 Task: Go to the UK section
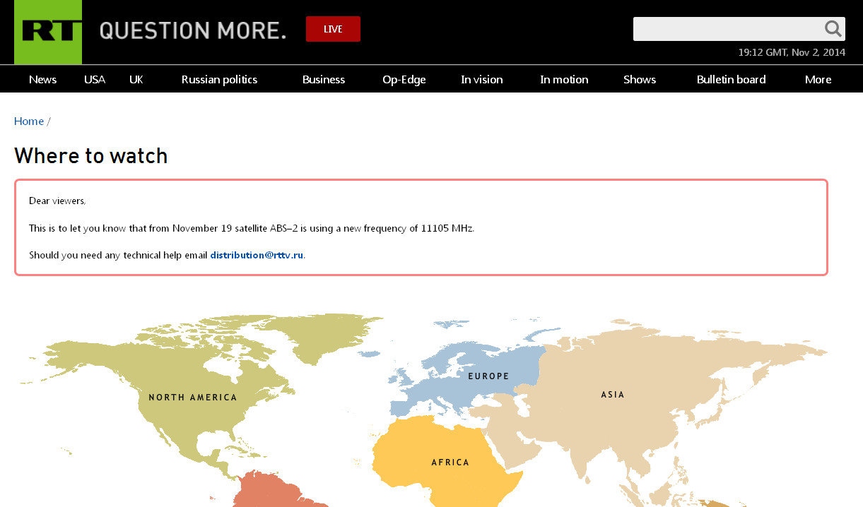tap(136, 79)
